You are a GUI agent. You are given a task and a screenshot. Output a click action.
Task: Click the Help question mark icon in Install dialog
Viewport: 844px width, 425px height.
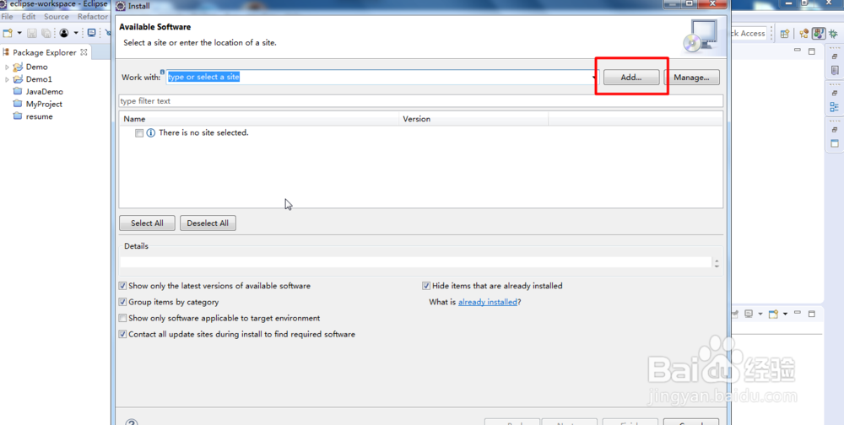132,422
